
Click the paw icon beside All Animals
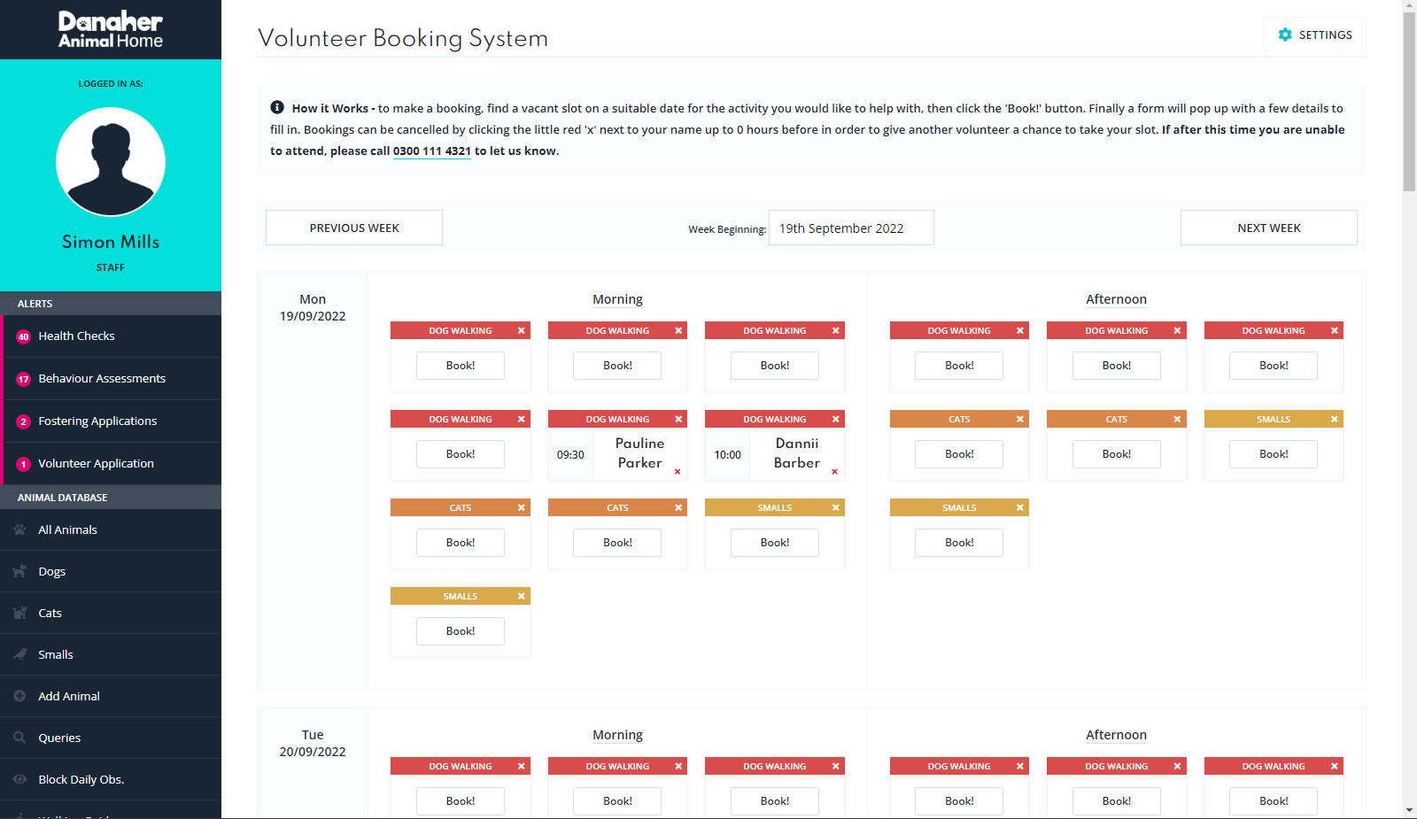(x=19, y=529)
